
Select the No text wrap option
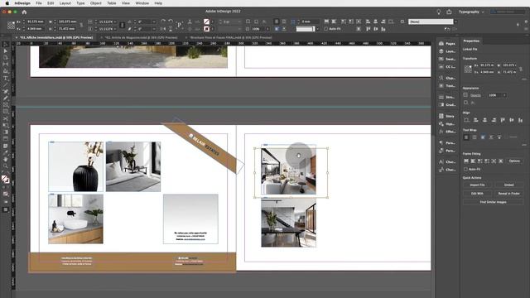(466, 137)
